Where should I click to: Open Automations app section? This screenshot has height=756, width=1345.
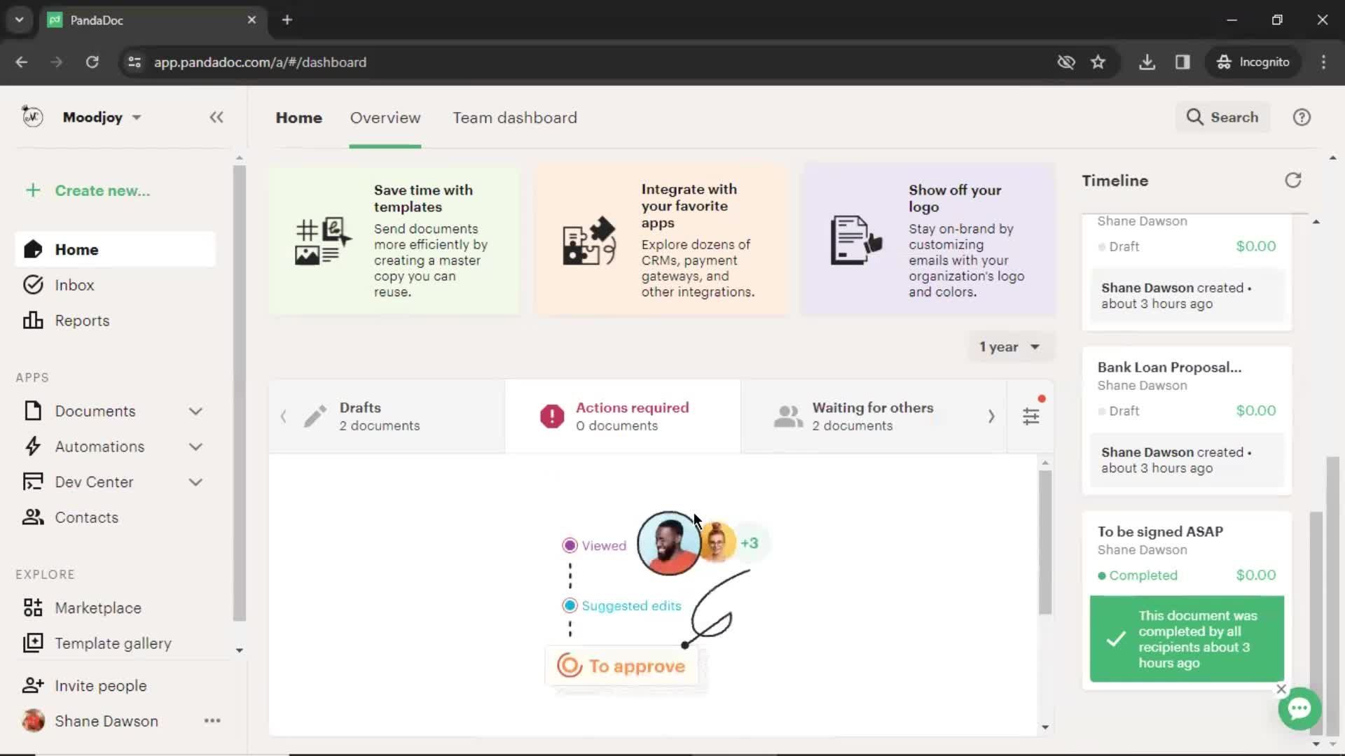click(99, 446)
